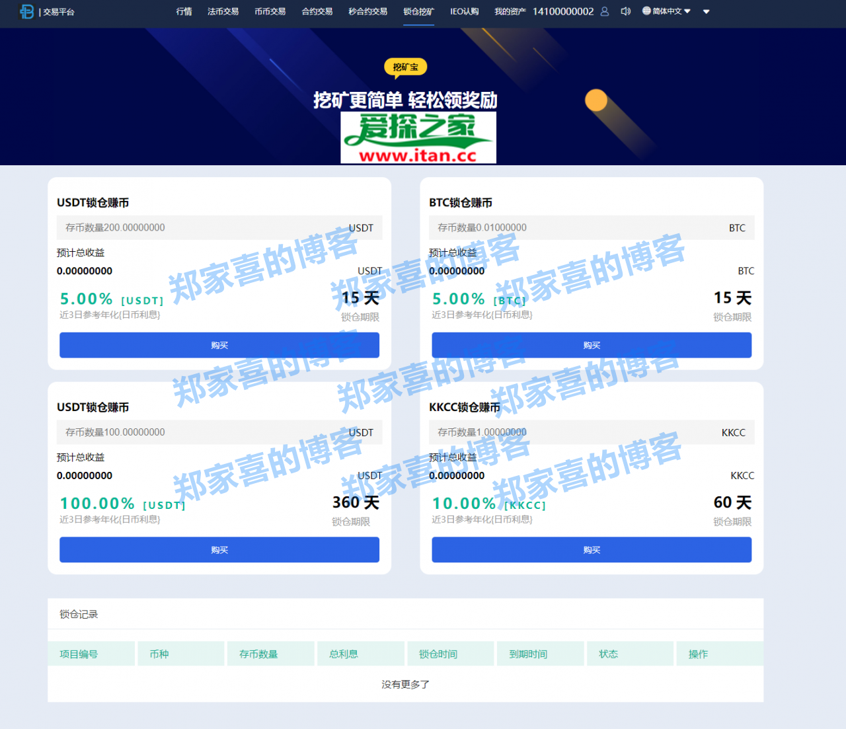The image size is (846, 729).
Task: Open the user profile icon
Action: point(604,11)
